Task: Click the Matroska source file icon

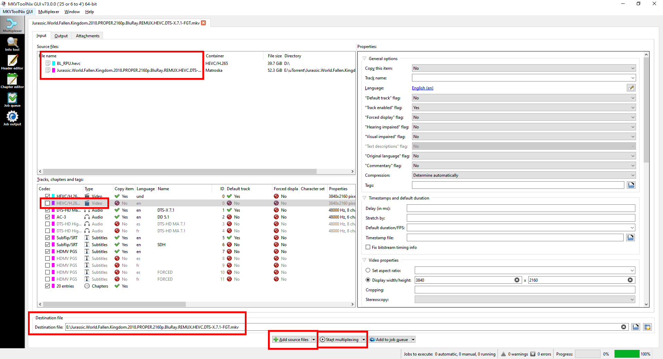Action: click(x=48, y=70)
